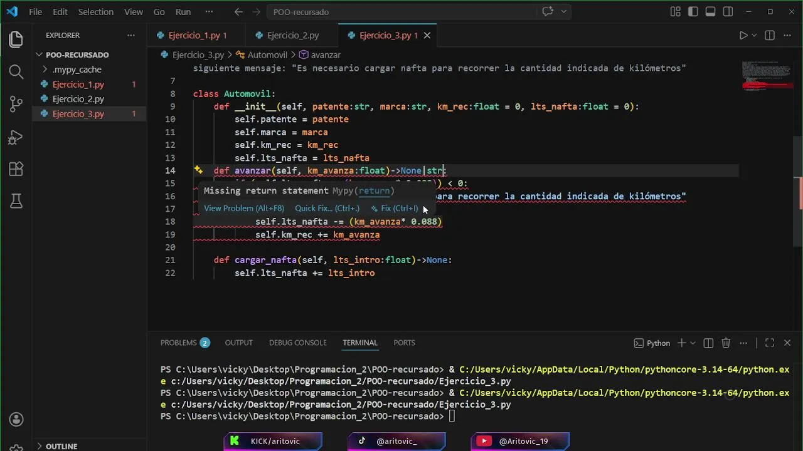Open Ejercicio_2.py in explorer
803x451 pixels.
pos(90,99)
